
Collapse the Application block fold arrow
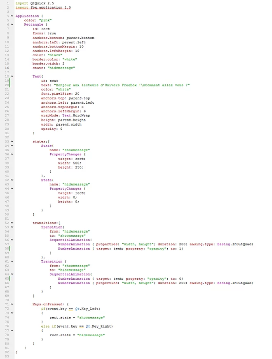coord(12,16)
